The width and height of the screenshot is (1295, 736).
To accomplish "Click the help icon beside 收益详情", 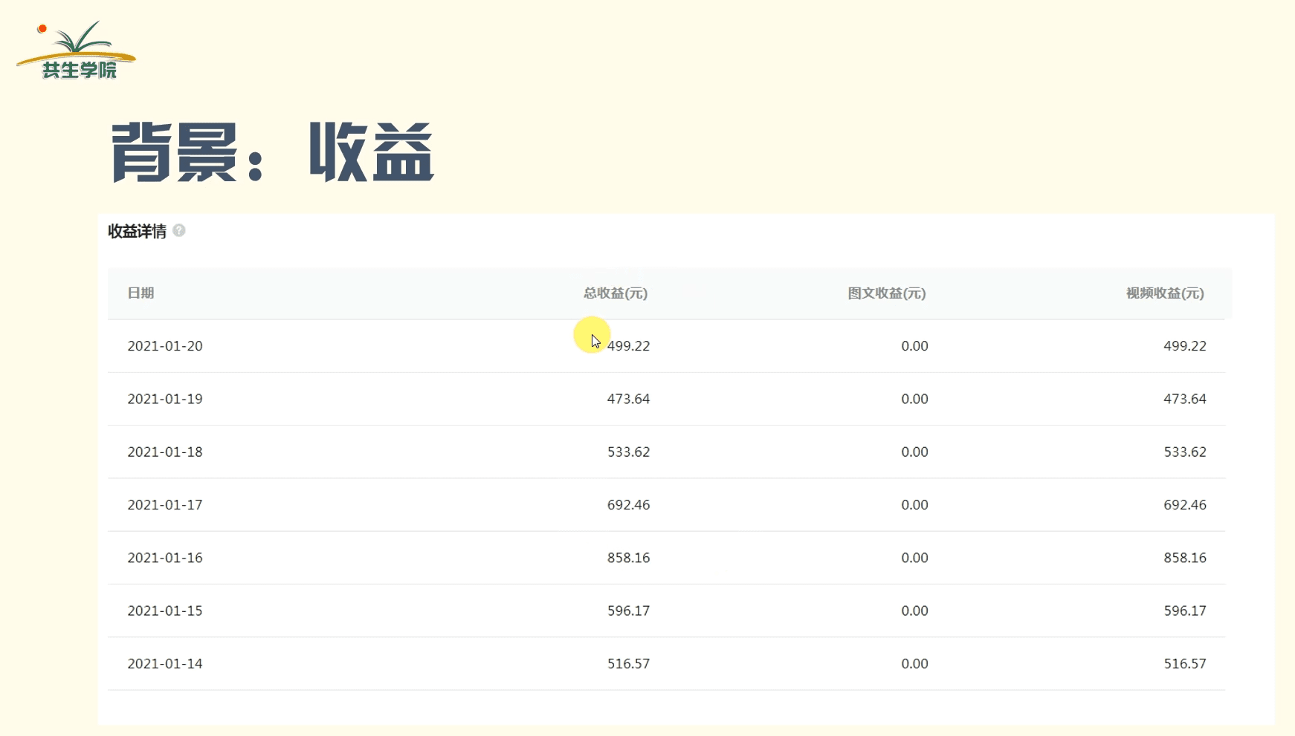I will click(179, 230).
